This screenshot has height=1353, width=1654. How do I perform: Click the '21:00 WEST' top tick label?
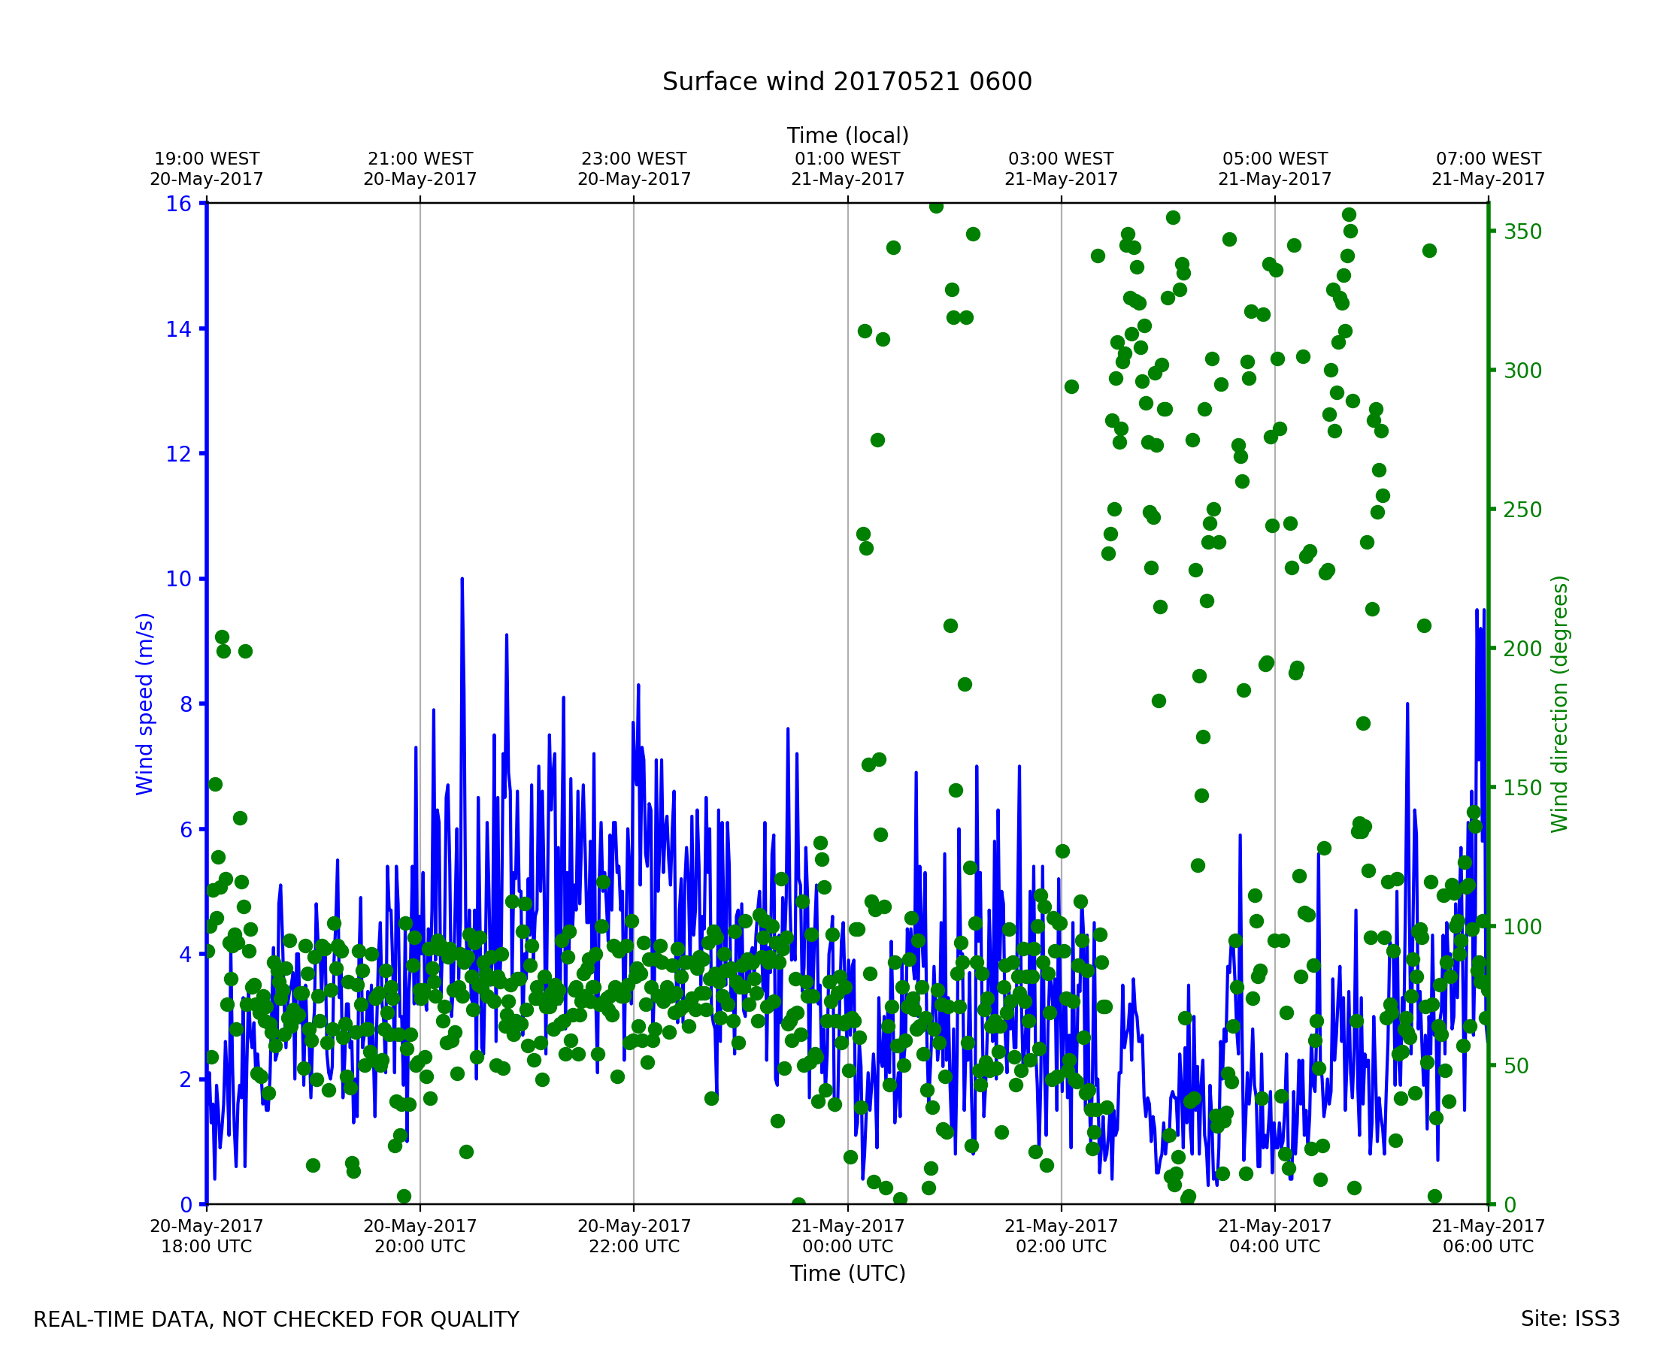tap(420, 159)
